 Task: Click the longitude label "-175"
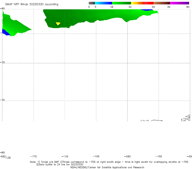[33, 156]
